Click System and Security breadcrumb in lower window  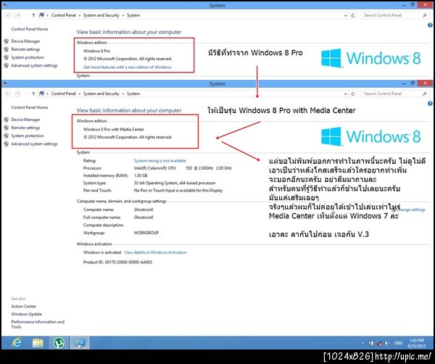click(101, 94)
